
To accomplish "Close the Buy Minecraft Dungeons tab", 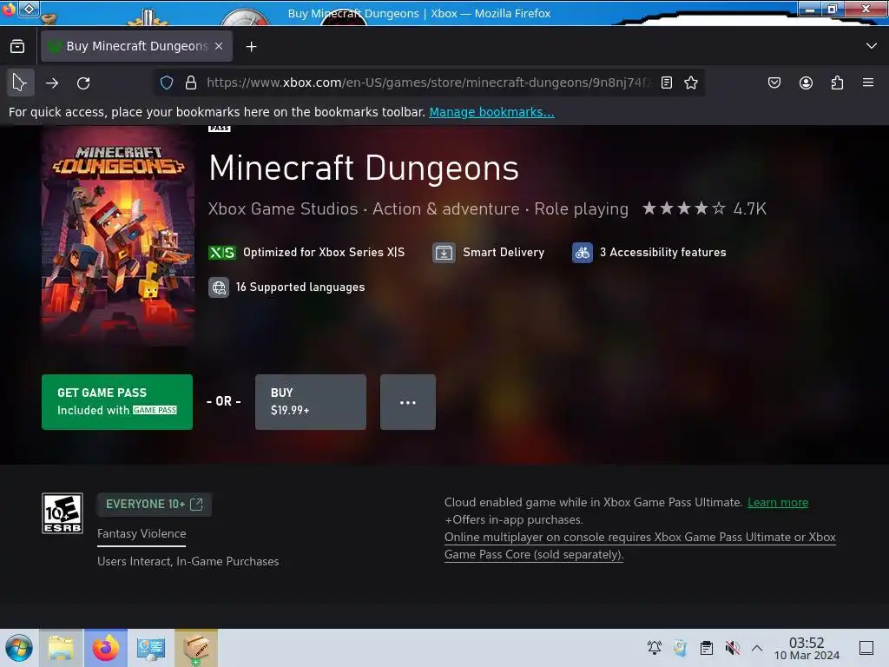I will [219, 46].
